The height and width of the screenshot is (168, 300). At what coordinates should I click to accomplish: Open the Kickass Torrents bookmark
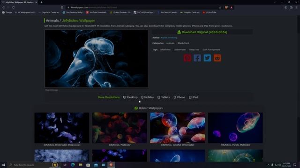tap(120, 13)
